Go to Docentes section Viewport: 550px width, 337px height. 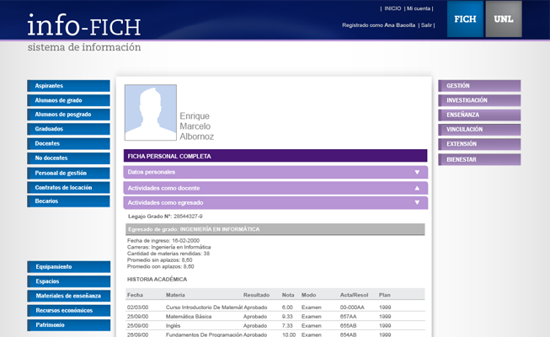tap(68, 143)
